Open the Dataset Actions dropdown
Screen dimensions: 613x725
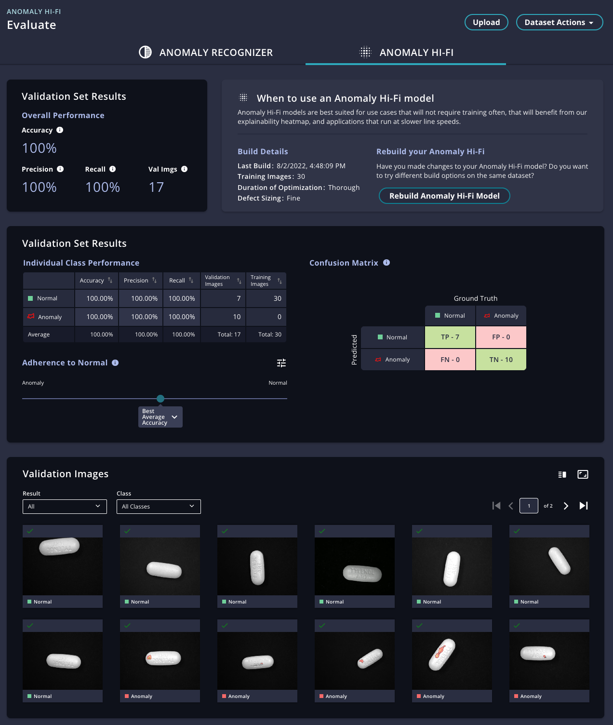tap(560, 22)
